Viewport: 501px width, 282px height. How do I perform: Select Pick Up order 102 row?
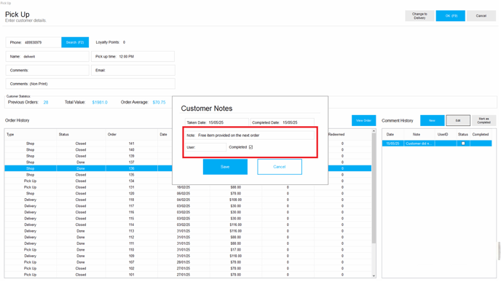tap(188, 268)
